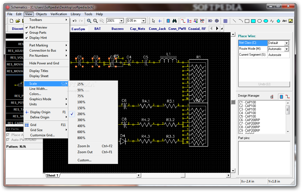Select C6 - CAP200RP in Design Manager
This screenshot has width=302, height=192.
[x=249, y=120]
